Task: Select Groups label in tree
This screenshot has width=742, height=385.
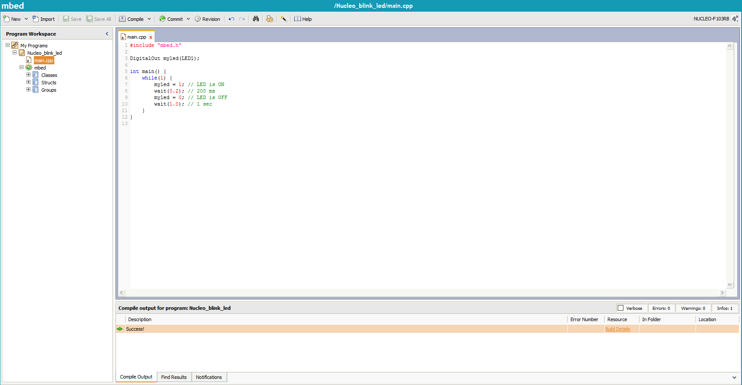Action: (49, 90)
